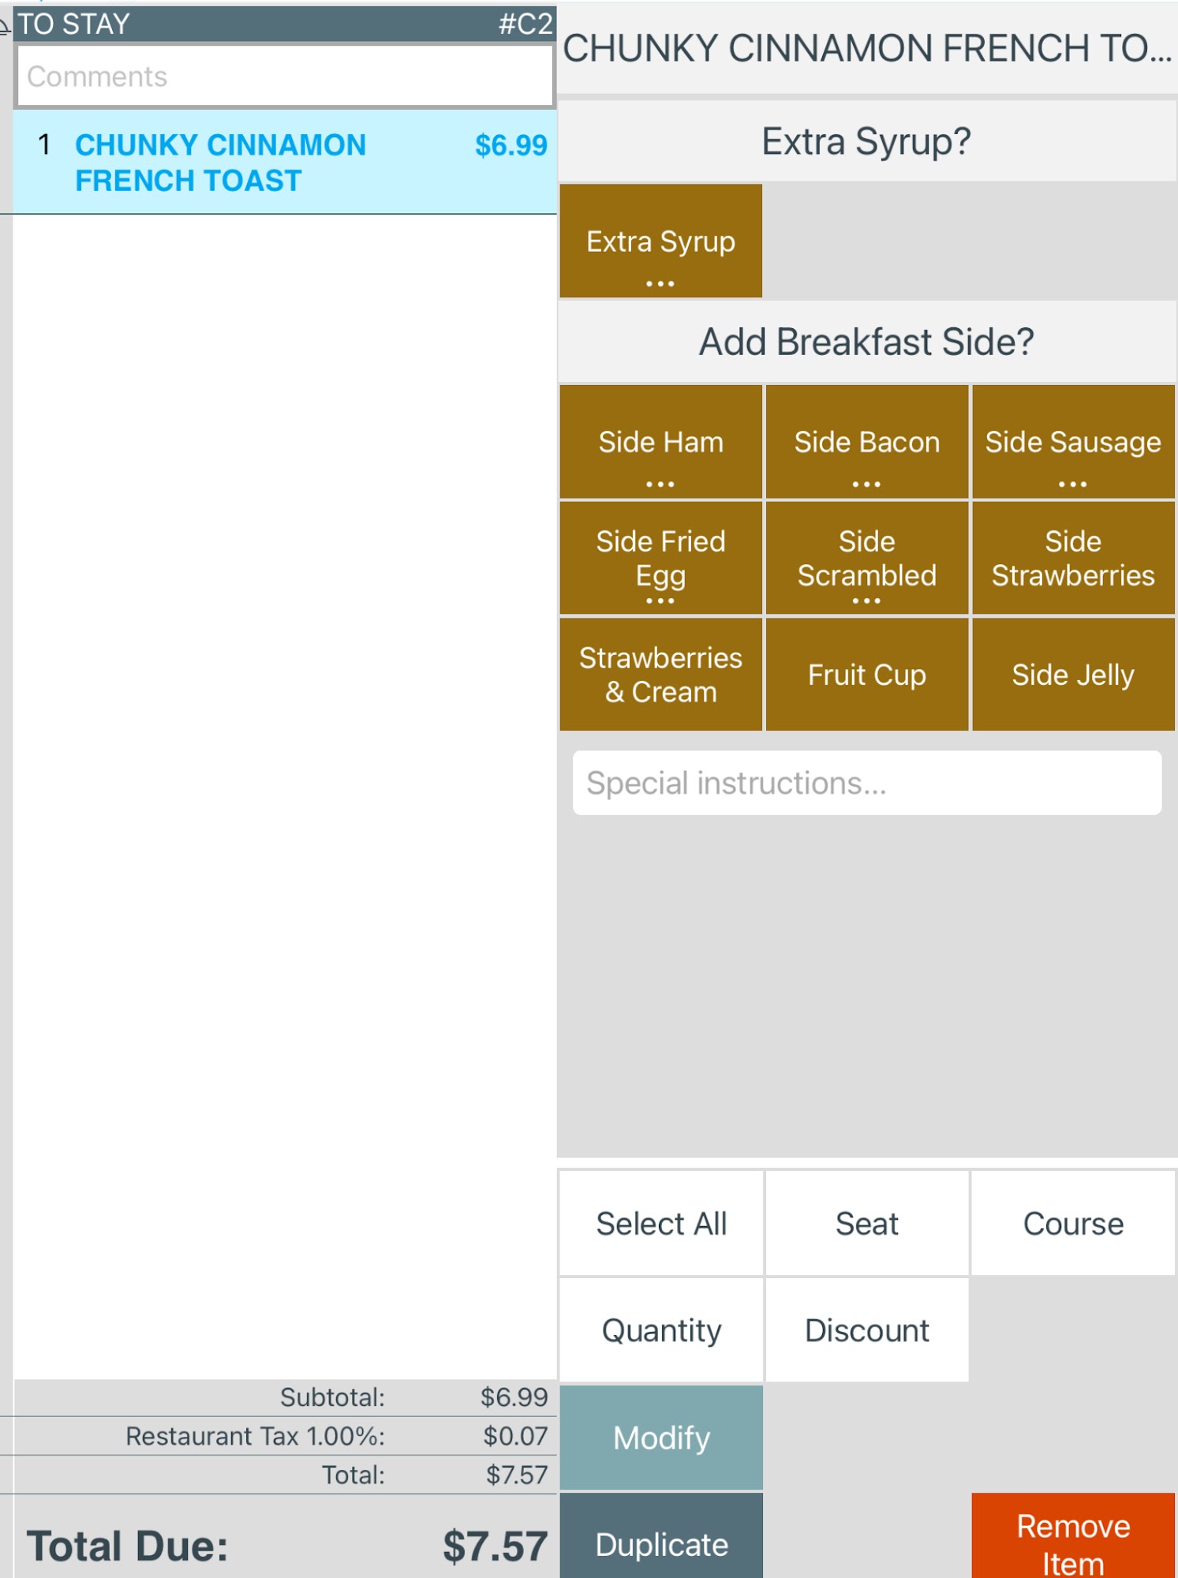Add Fruit Cup side
This screenshot has width=1178, height=1578.
click(866, 675)
